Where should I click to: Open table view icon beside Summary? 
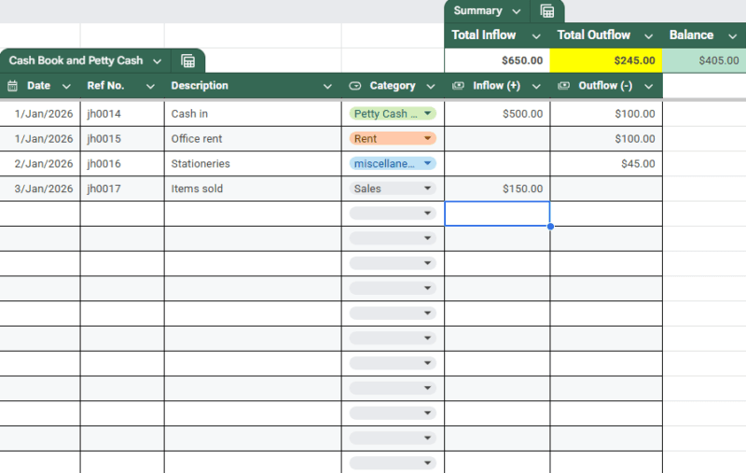pyautogui.click(x=547, y=11)
